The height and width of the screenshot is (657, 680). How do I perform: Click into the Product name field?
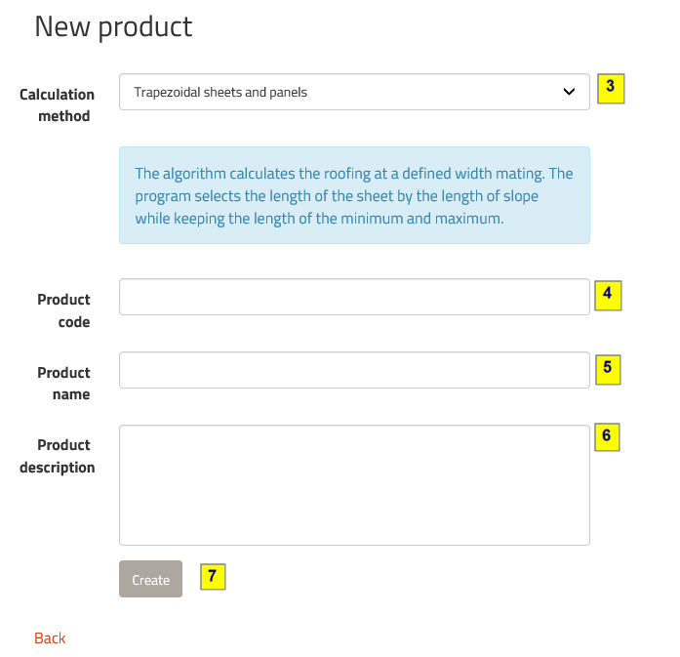354,370
